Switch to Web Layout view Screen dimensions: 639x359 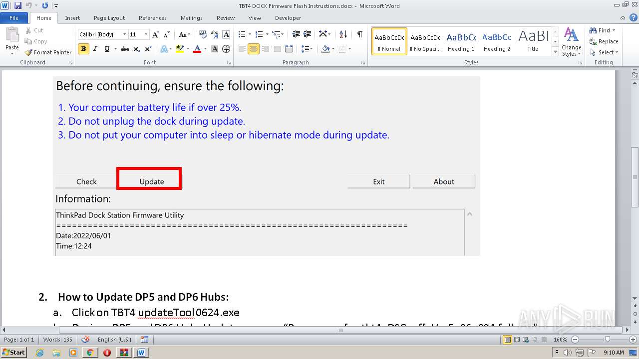coord(526,340)
